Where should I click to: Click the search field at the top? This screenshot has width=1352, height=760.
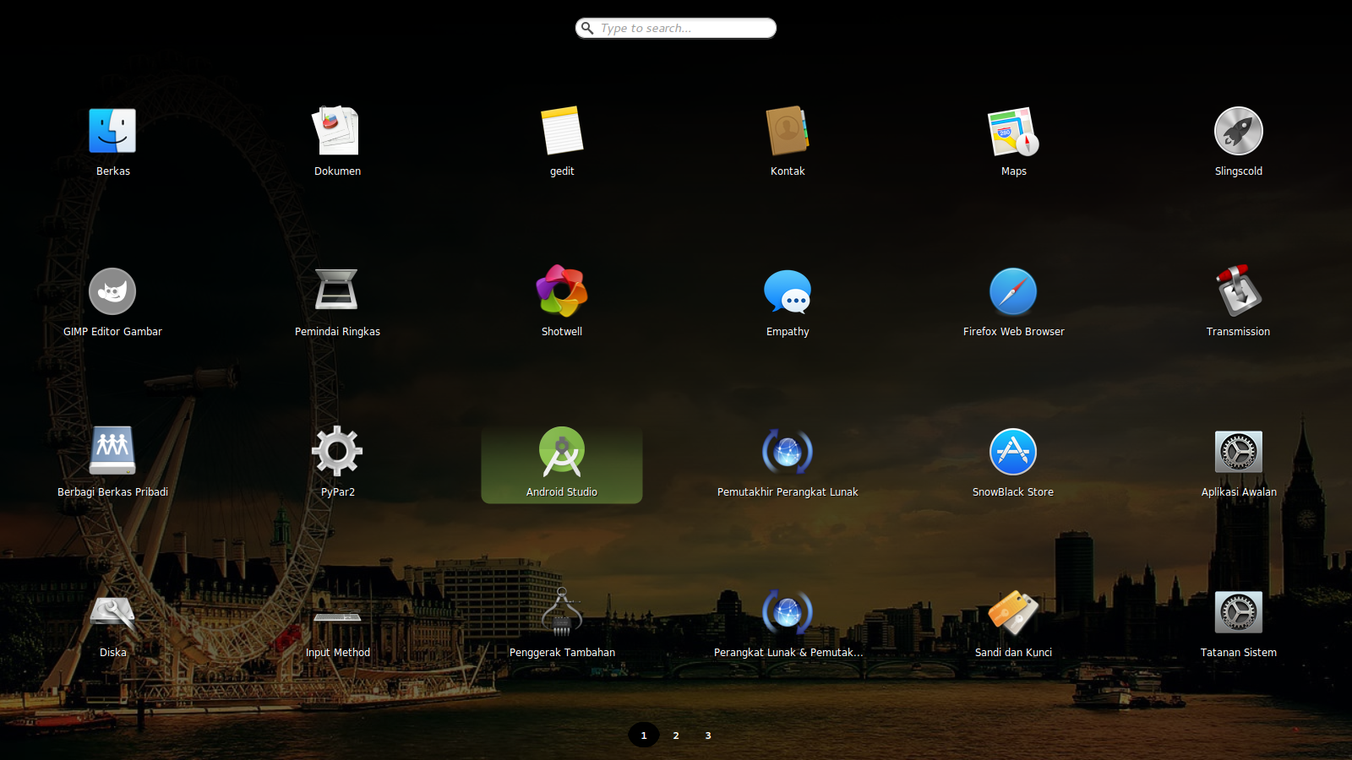tap(675, 28)
